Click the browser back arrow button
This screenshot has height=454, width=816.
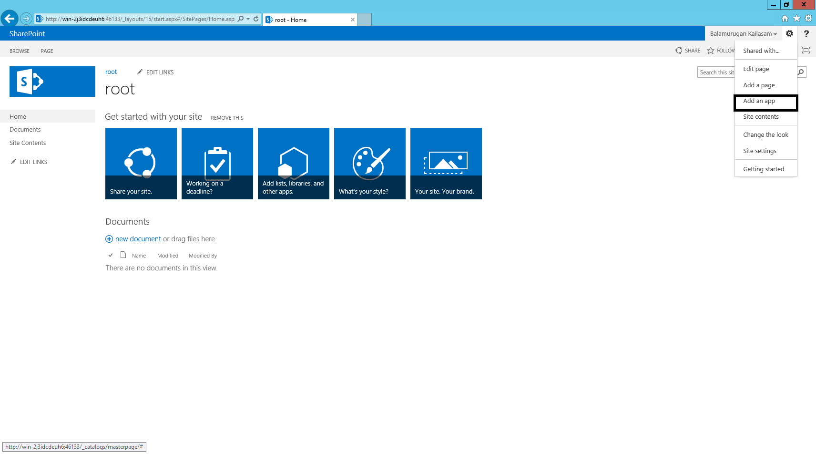point(10,19)
